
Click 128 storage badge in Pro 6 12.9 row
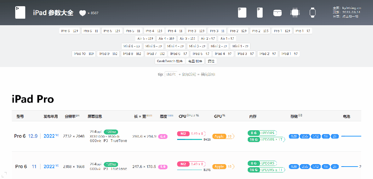point(294,136)
